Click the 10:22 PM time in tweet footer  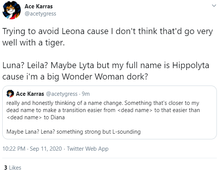(14, 149)
